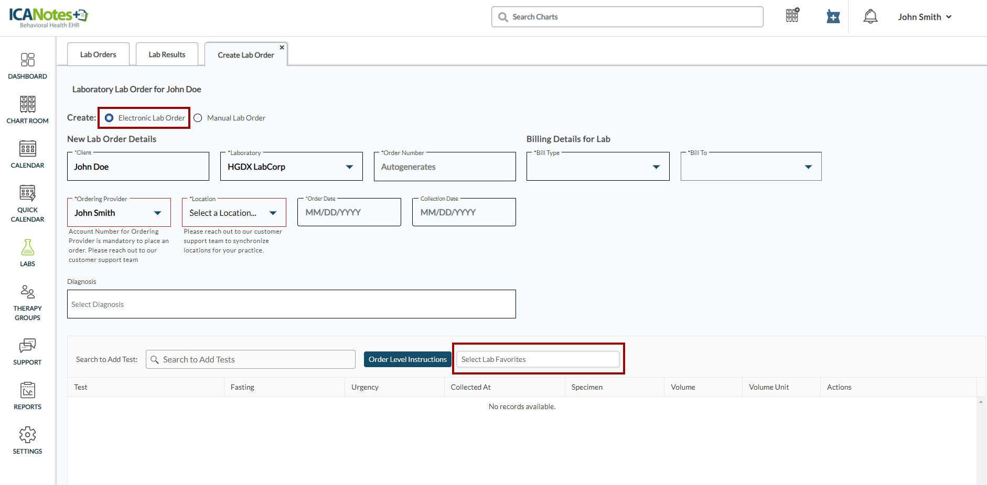Open the Bill Type dropdown
Screen dimensions: 987x485
tap(656, 167)
